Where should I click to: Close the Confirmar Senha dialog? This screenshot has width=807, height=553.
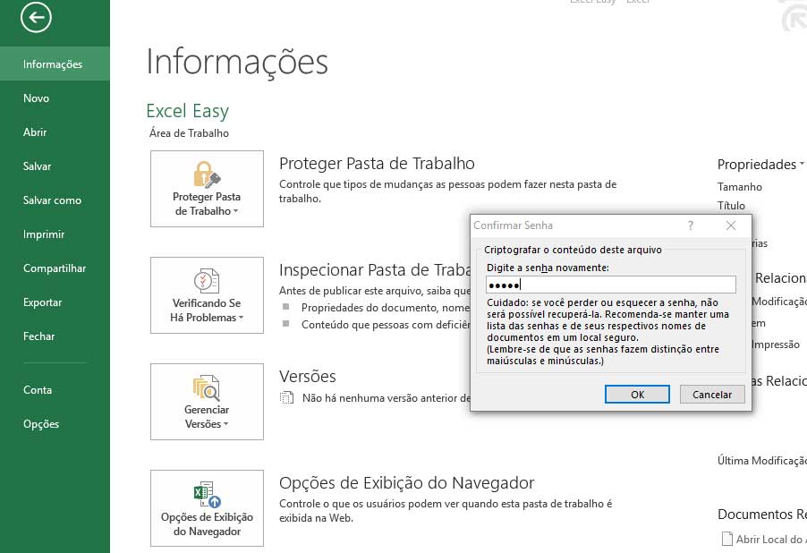(731, 226)
